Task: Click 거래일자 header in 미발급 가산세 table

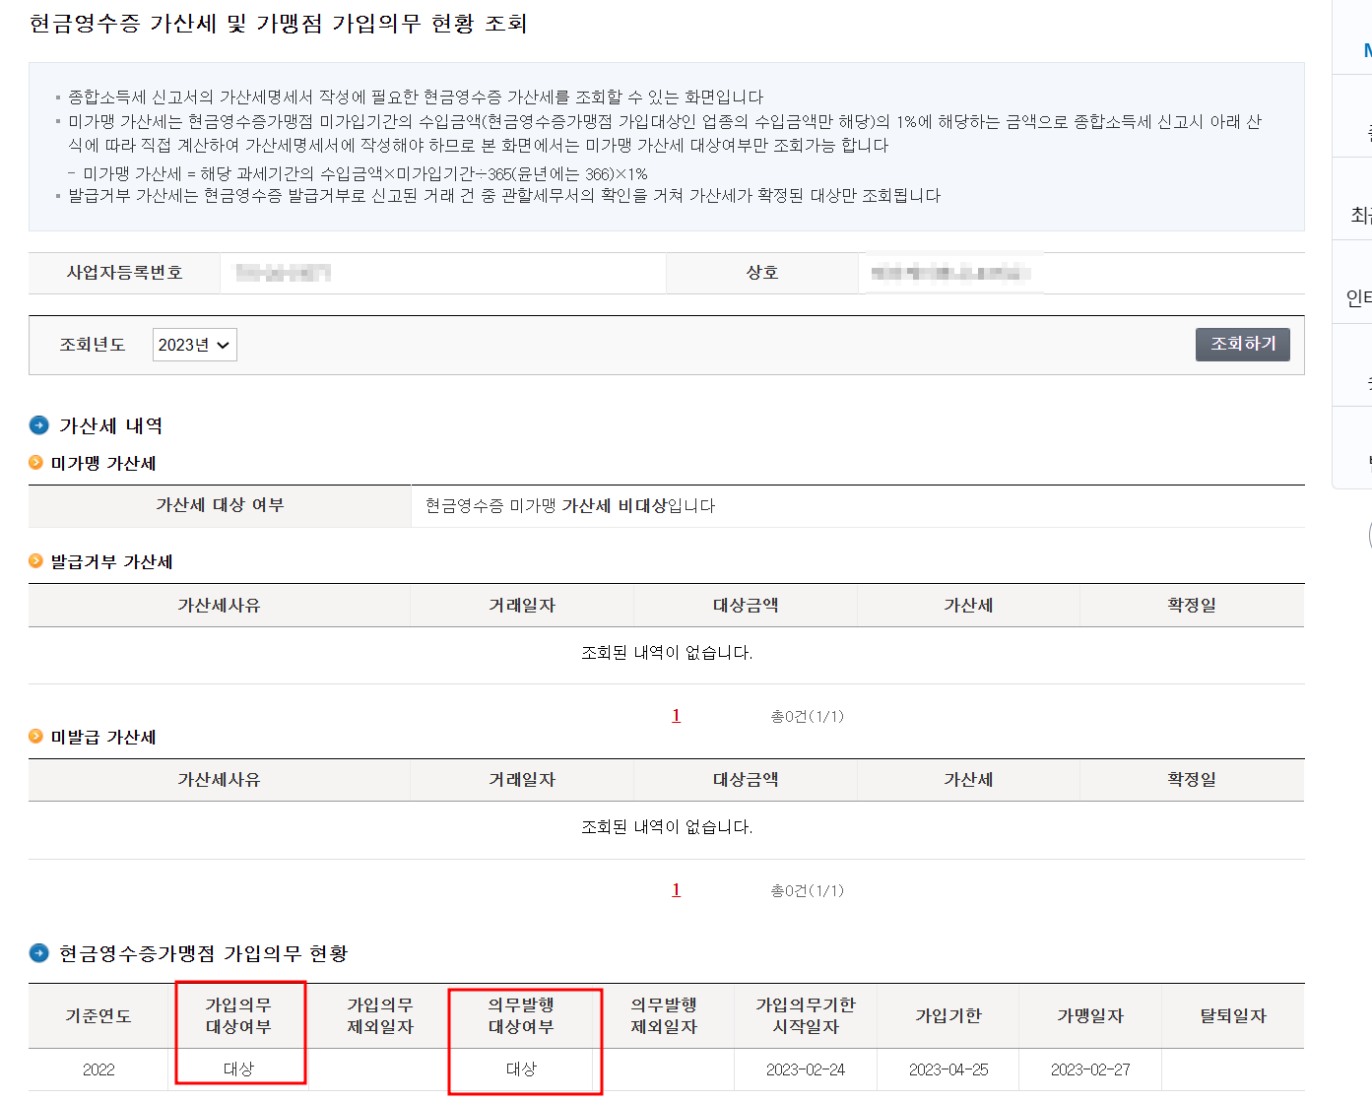Action: pyautogui.click(x=522, y=780)
